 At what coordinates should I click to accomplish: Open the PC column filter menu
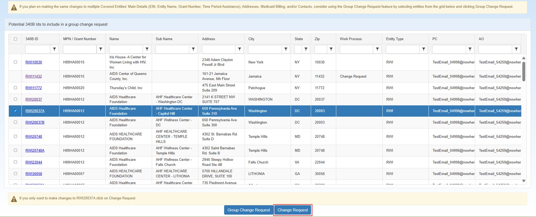[x=470, y=49]
